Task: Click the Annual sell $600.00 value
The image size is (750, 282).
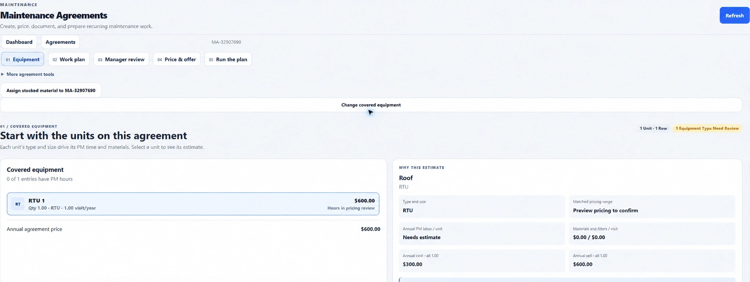Action: (x=583, y=264)
